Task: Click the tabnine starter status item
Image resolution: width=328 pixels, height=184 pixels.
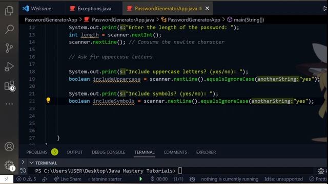Action: pyautogui.click(x=105, y=179)
